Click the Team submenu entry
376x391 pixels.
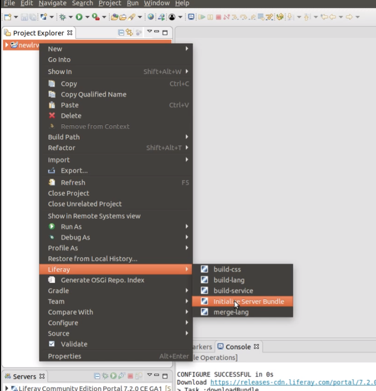[x=116, y=301]
